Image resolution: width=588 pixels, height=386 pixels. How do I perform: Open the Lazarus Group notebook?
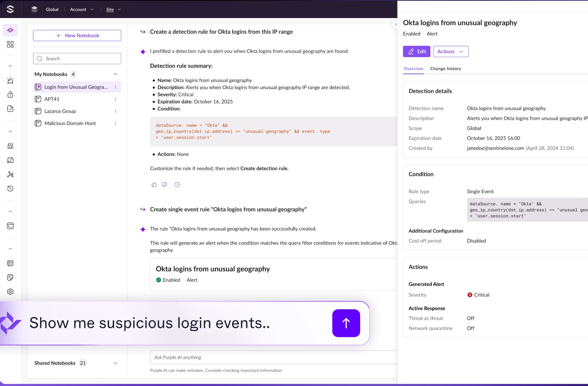coord(60,111)
